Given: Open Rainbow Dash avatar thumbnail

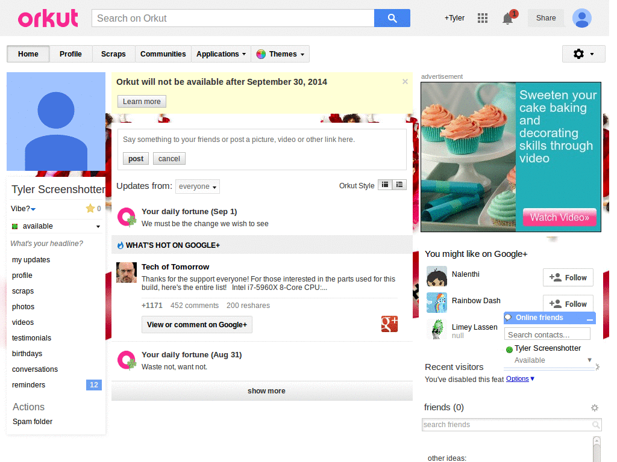Looking at the screenshot, I should click(x=437, y=303).
